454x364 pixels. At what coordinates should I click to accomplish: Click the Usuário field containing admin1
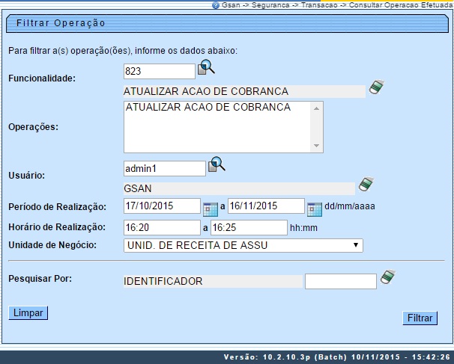click(164, 169)
